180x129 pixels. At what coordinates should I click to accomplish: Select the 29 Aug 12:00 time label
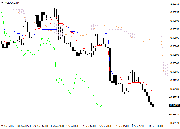(x=41, y=126)
